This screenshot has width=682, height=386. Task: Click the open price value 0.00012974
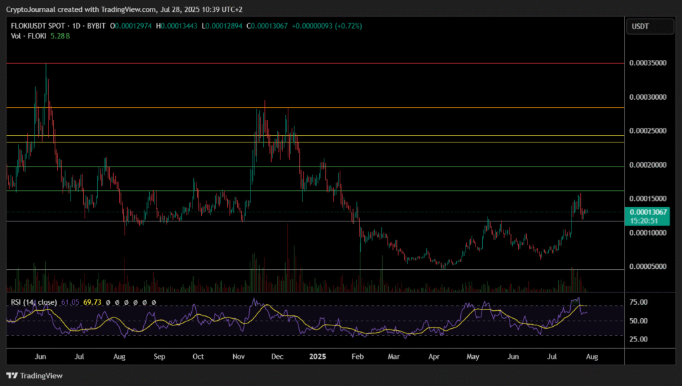pos(133,26)
